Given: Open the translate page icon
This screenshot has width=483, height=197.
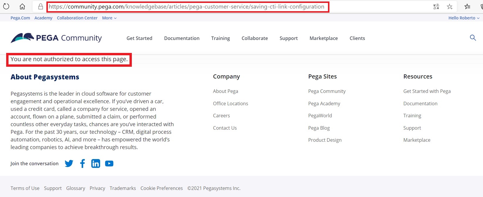Looking at the screenshot, I should pyautogui.click(x=436, y=6).
